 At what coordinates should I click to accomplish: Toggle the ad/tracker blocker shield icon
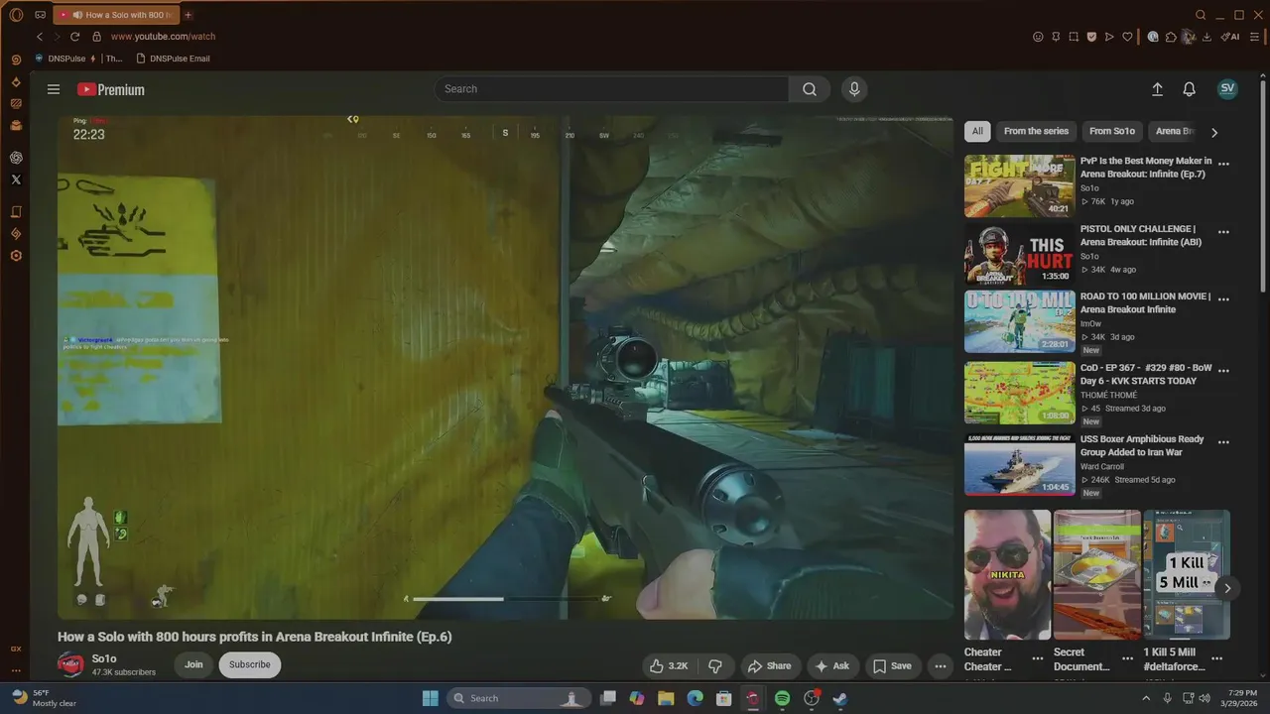pyautogui.click(x=1091, y=37)
